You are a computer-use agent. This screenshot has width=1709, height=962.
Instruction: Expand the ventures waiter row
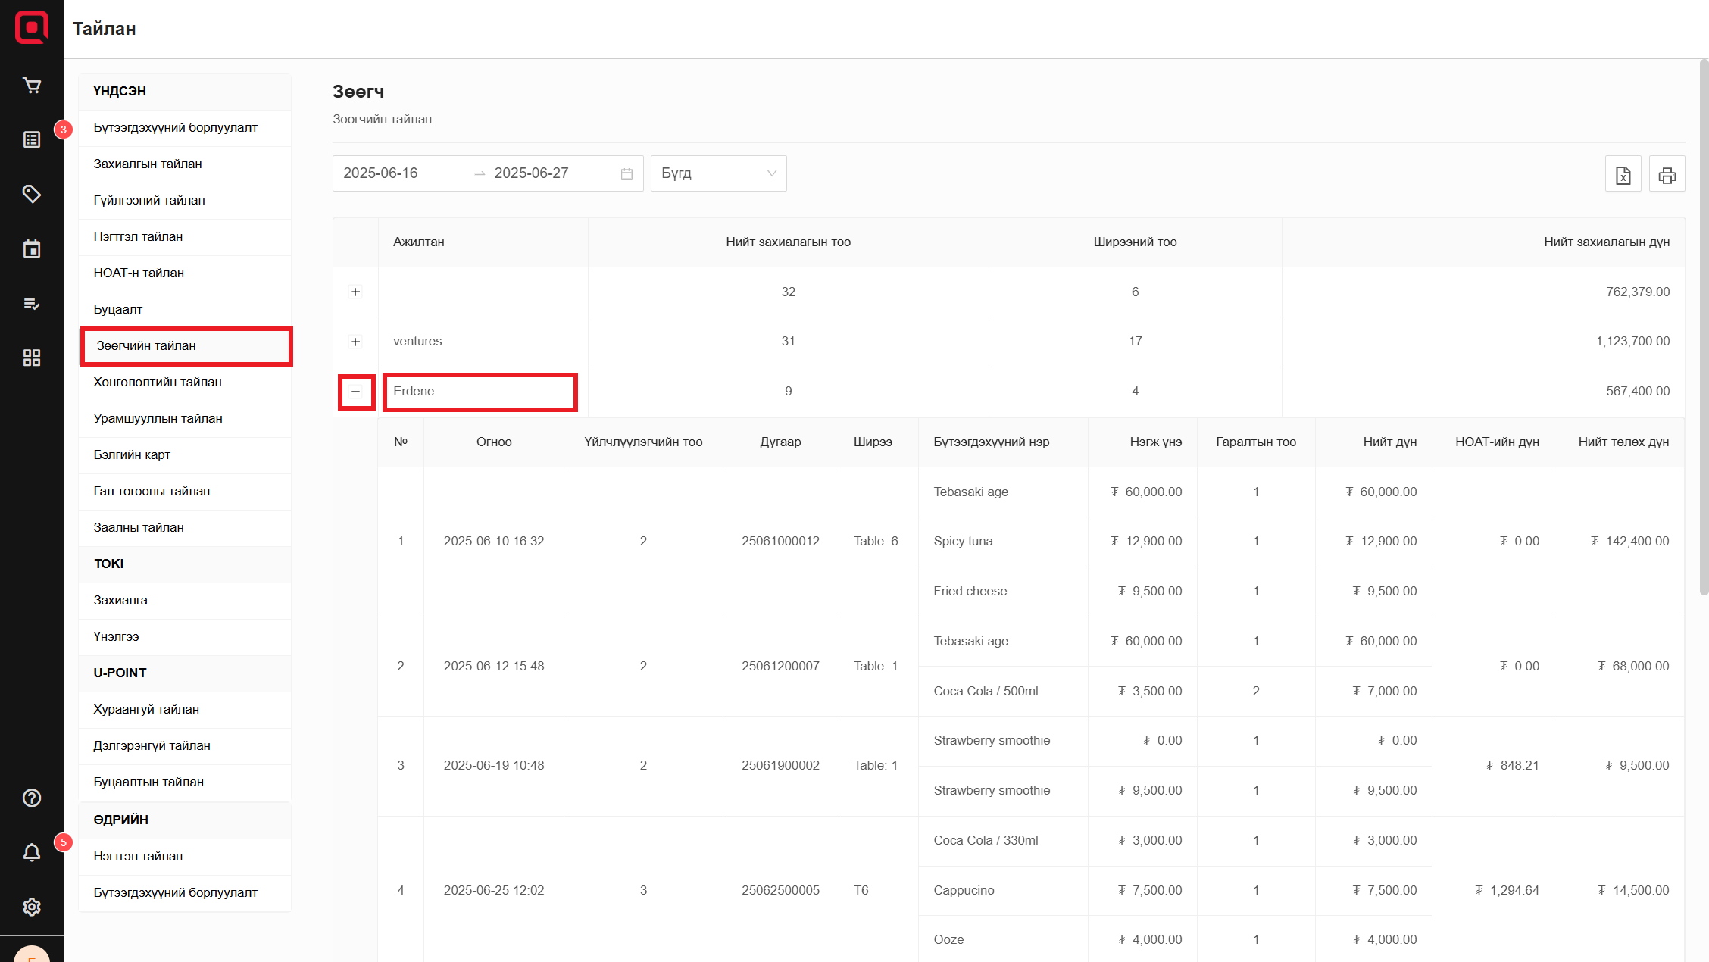[355, 342]
